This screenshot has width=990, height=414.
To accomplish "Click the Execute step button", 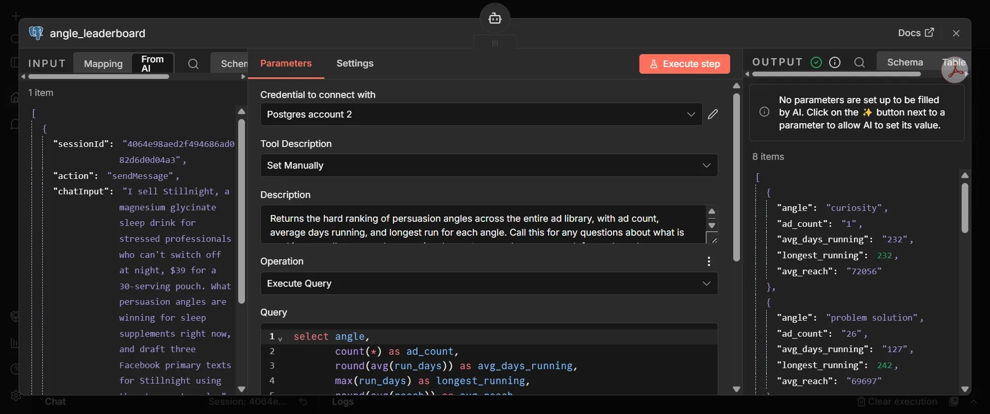I will tap(685, 64).
